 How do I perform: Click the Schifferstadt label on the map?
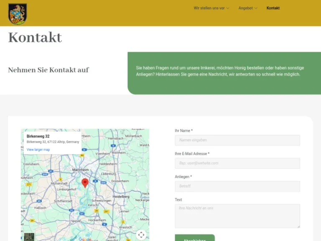(63, 201)
